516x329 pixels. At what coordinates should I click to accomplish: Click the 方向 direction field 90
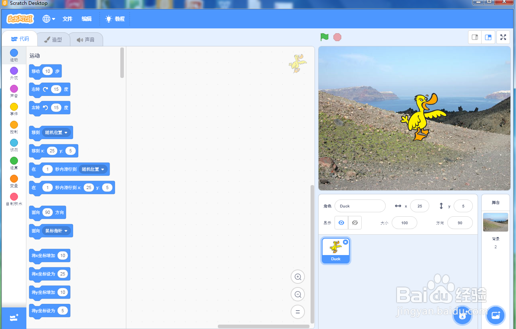click(x=460, y=223)
